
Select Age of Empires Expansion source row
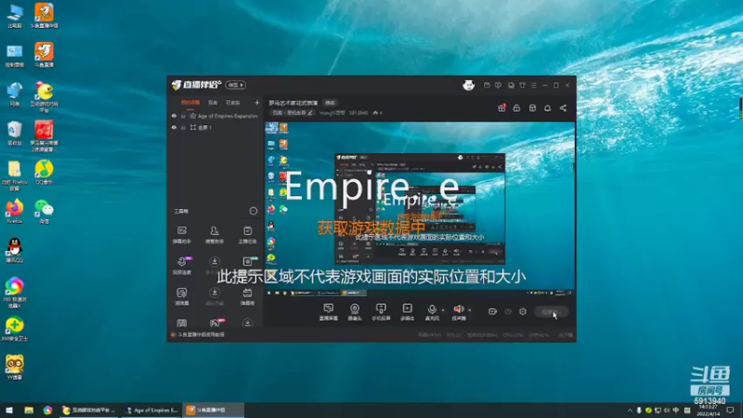(215, 115)
